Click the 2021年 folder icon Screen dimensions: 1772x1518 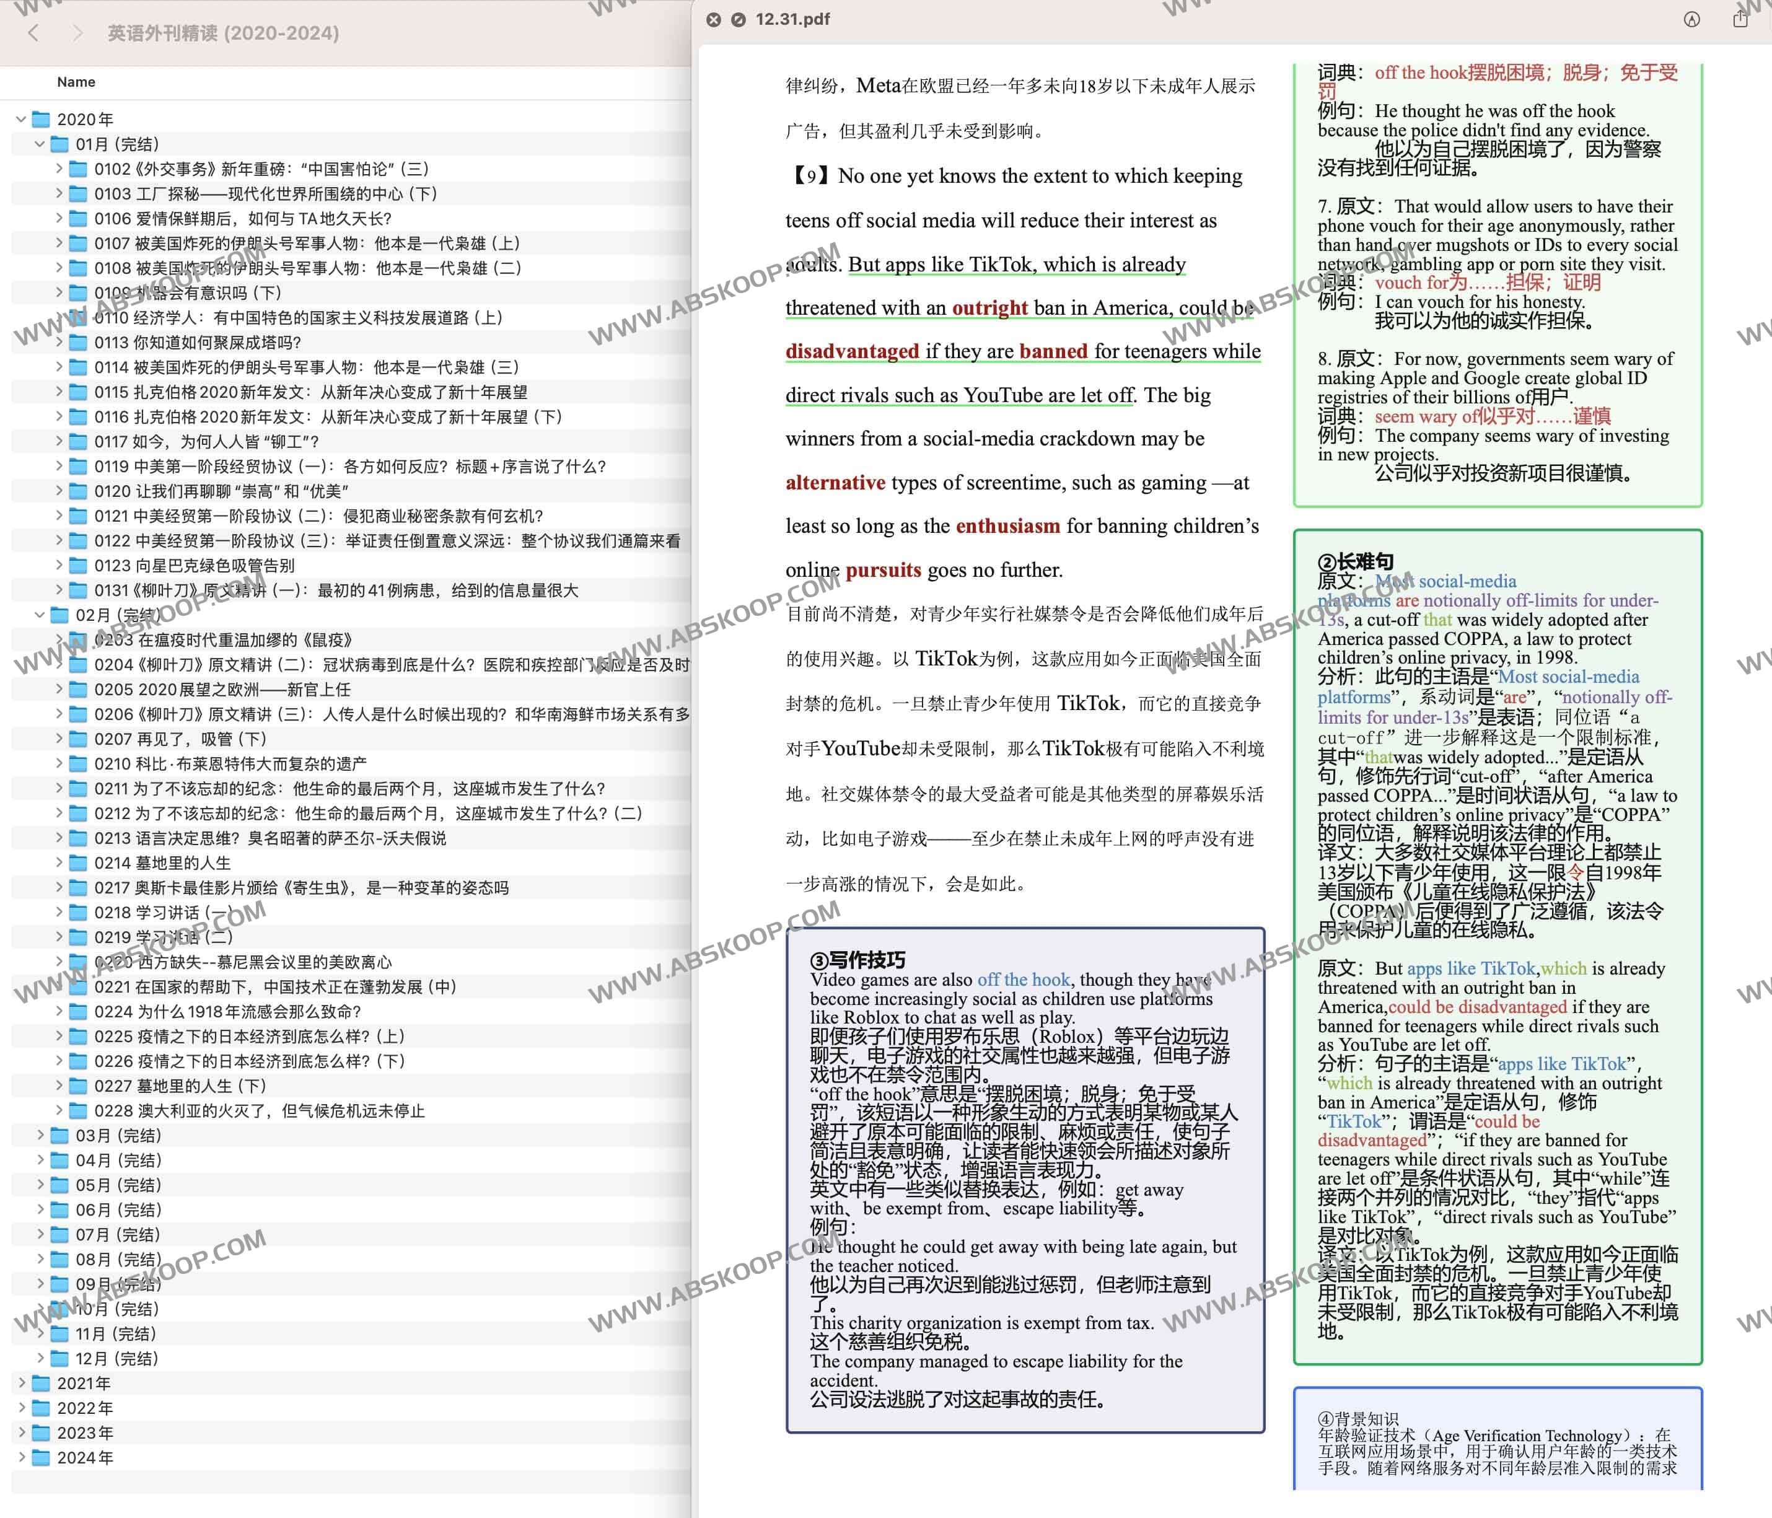tap(41, 1383)
